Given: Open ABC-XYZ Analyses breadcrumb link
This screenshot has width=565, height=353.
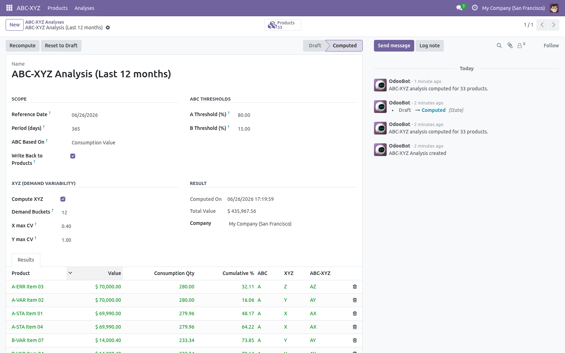Looking at the screenshot, I should [44, 22].
